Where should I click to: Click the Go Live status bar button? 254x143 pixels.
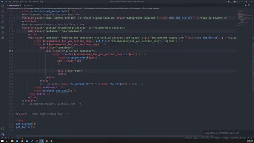pos(218,138)
